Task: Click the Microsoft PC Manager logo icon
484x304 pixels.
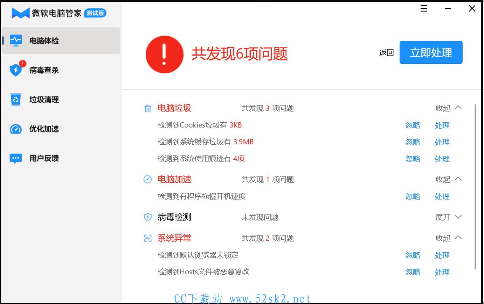Action: [x=20, y=13]
